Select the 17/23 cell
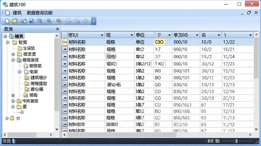 [238, 64]
